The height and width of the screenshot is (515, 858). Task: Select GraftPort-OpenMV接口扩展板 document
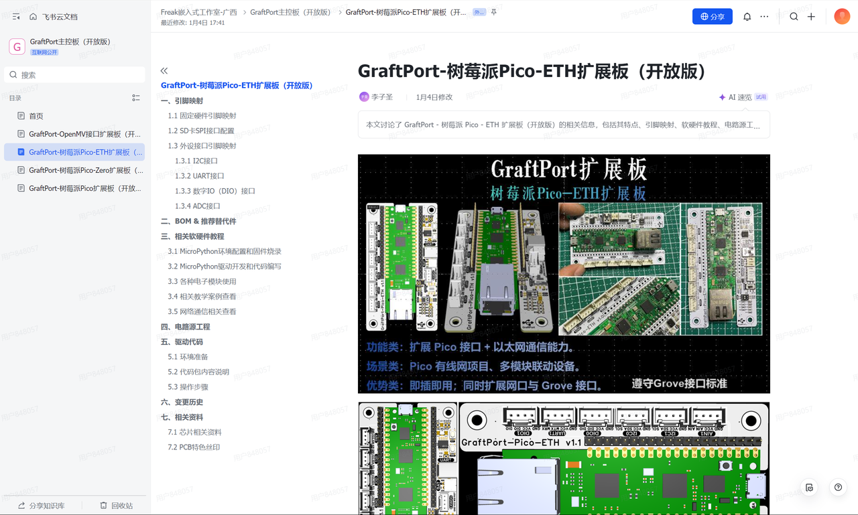[x=74, y=134]
